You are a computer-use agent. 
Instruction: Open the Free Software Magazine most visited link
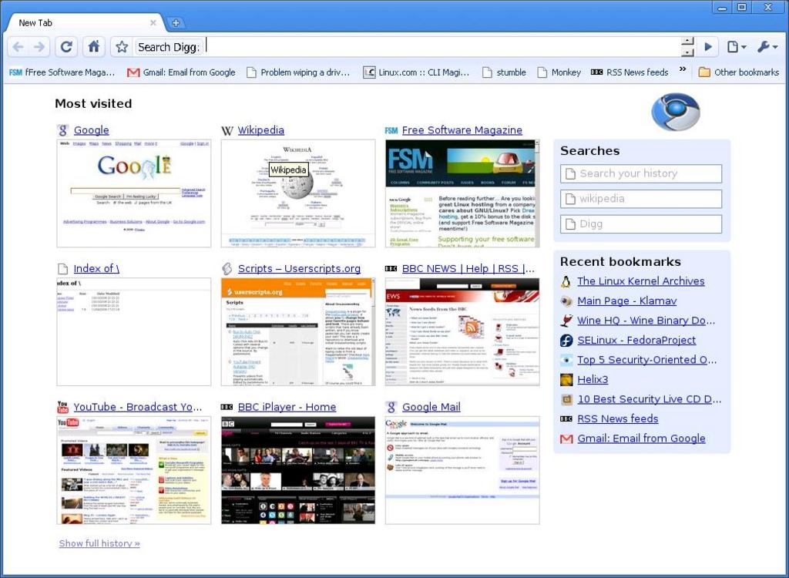(462, 130)
